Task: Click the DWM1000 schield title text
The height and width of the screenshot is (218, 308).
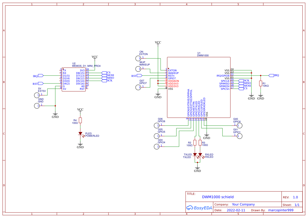Action: (x=218, y=197)
